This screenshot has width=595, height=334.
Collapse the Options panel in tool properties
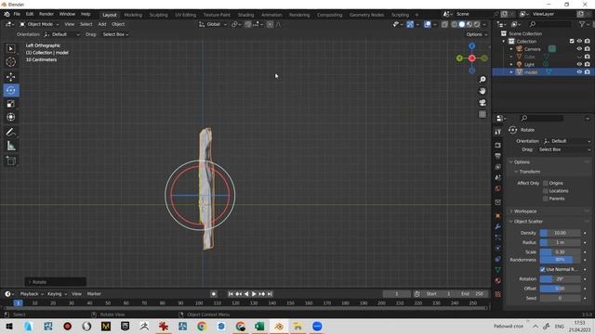pos(522,162)
